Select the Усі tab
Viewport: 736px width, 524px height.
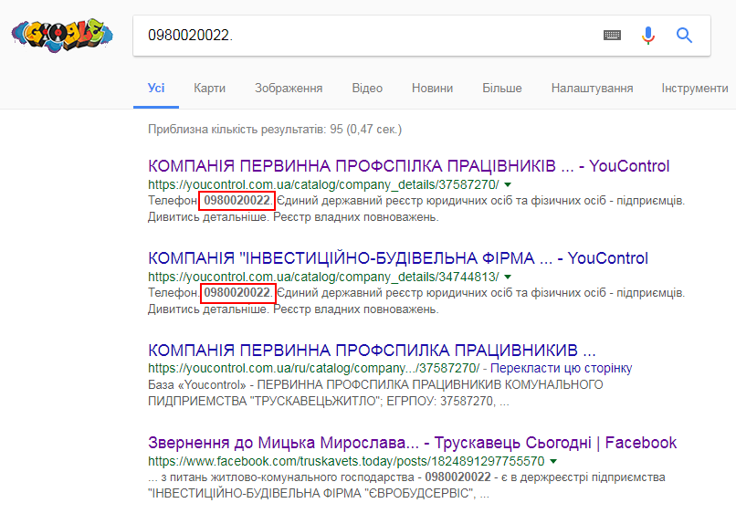156,89
